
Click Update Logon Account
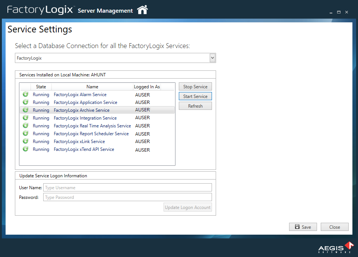(187, 207)
